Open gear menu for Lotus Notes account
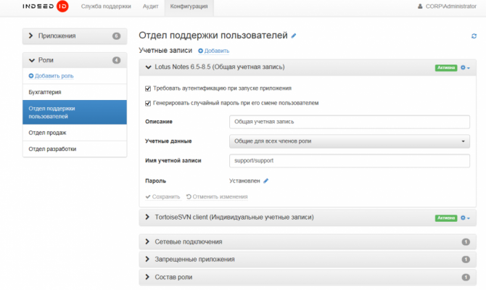 pyautogui.click(x=465, y=67)
